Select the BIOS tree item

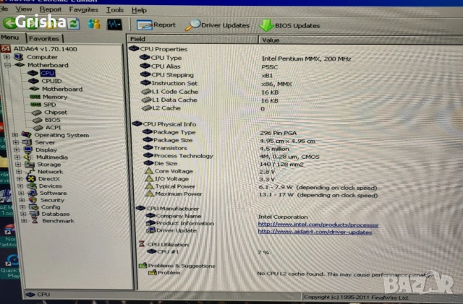pos(53,120)
